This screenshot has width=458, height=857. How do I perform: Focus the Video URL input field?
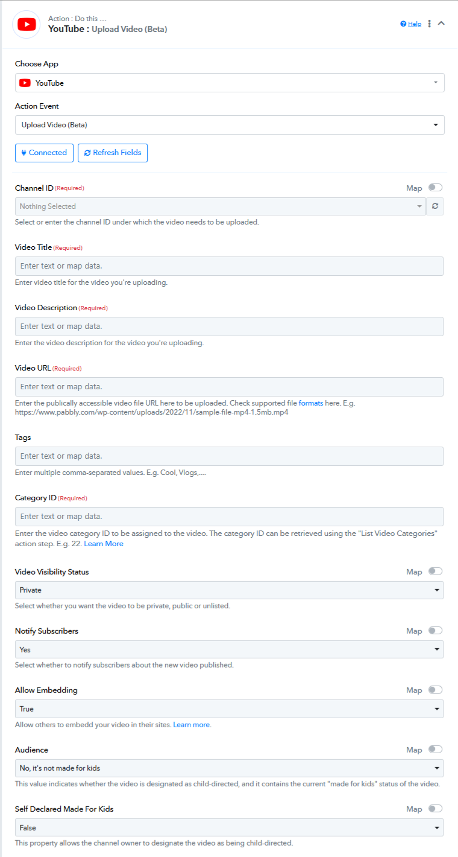point(229,387)
